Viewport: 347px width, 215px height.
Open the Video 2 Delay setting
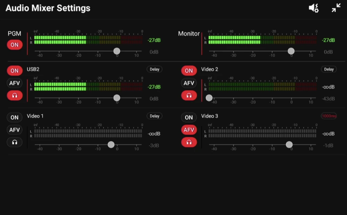329,69
